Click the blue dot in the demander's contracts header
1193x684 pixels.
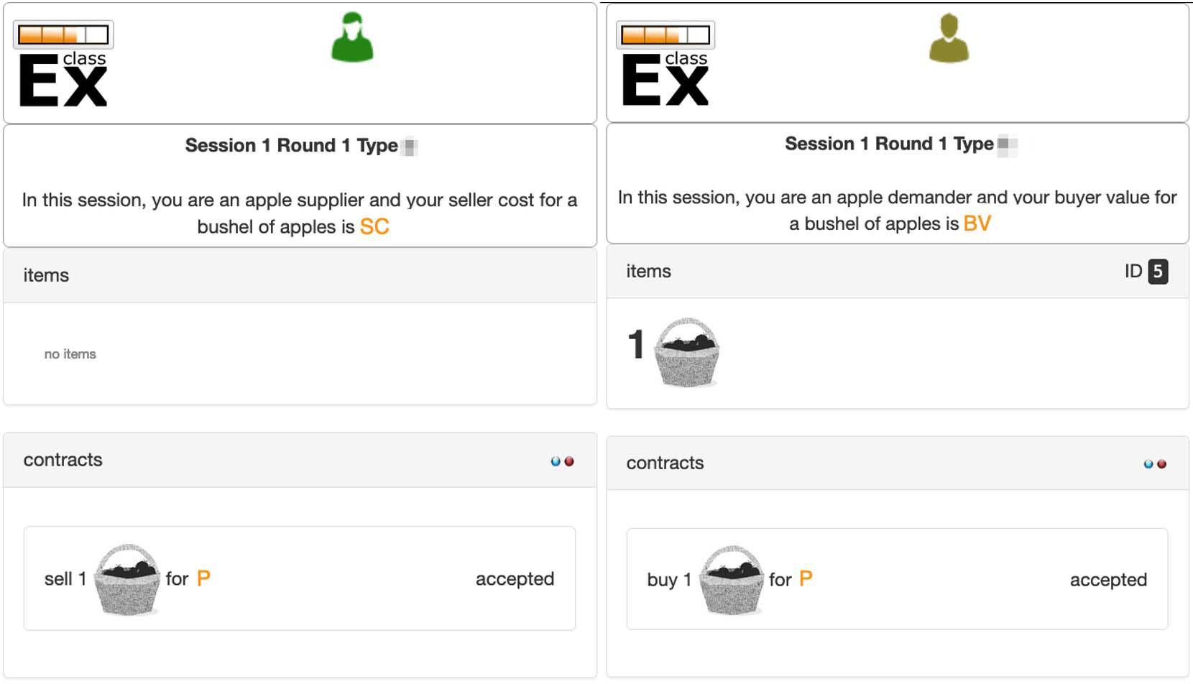(1148, 464)
